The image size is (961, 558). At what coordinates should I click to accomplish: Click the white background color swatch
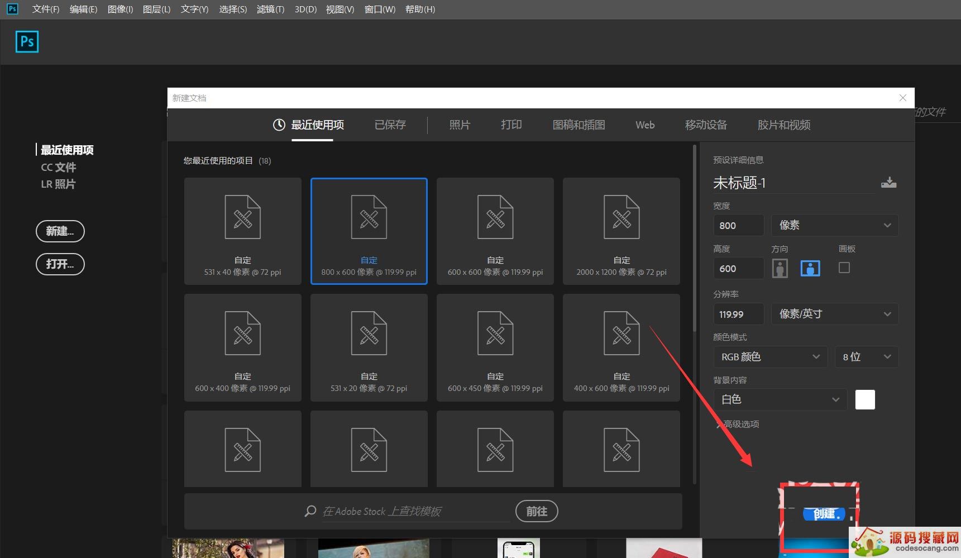[x=865, y=400]
